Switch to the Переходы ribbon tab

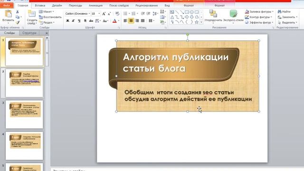tap(75, 5)
